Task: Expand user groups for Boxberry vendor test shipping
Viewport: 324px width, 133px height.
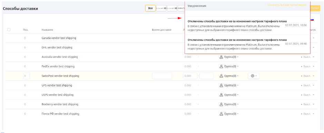Action: point(229,104)
